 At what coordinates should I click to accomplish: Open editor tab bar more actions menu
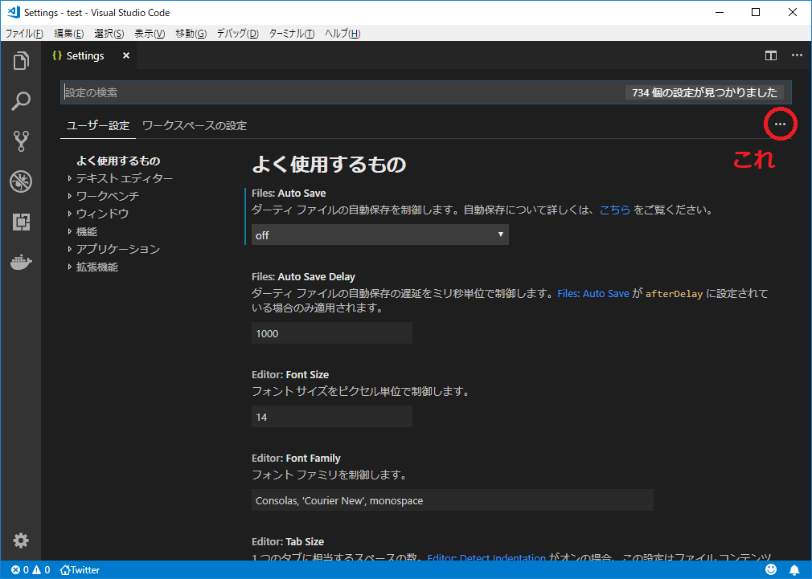tap(797, 55)
